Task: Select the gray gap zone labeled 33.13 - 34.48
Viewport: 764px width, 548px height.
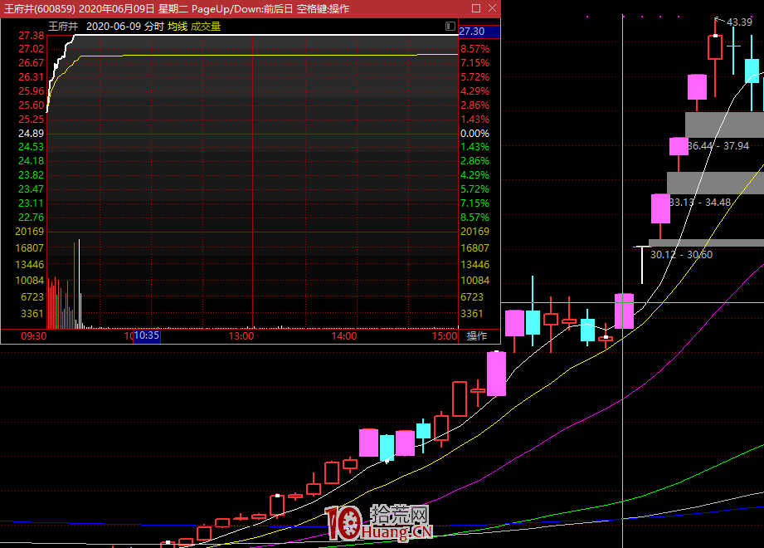Action: (x=715, y=183)
